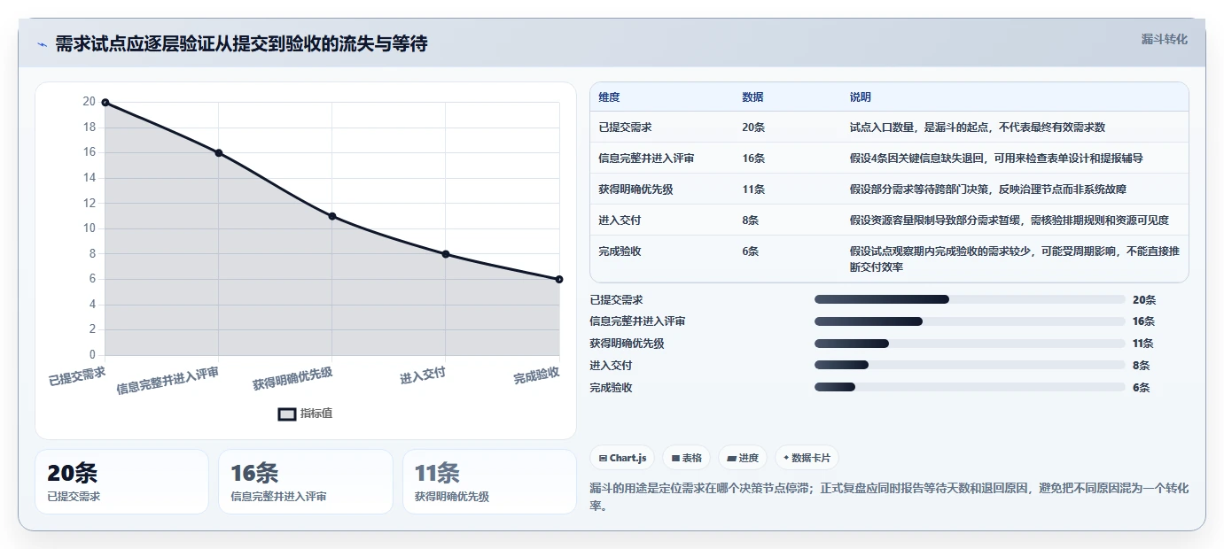Click description starting 假设资源容量限制
This screenshot has height=549, width=1224.
tap(1009, 220)
